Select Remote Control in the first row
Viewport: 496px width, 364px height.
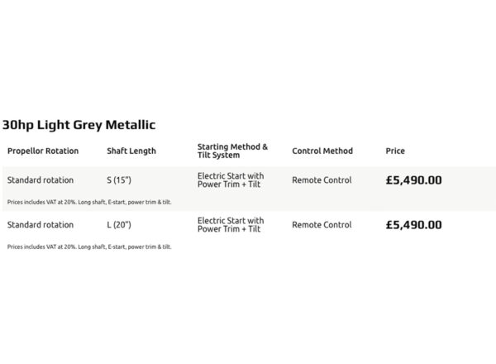coord(322,180)
